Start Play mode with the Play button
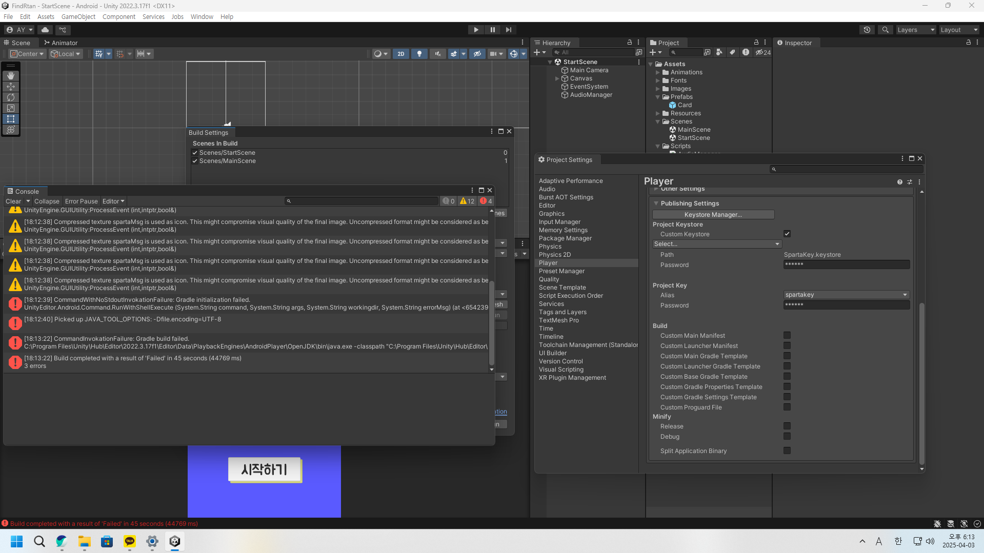984x553 pixels. [476, 30]
